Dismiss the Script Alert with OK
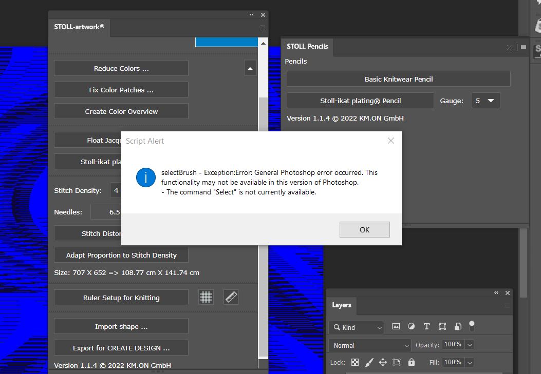This screenshot has width=541, height=374. pyautogui.click(x=364, y=229)
